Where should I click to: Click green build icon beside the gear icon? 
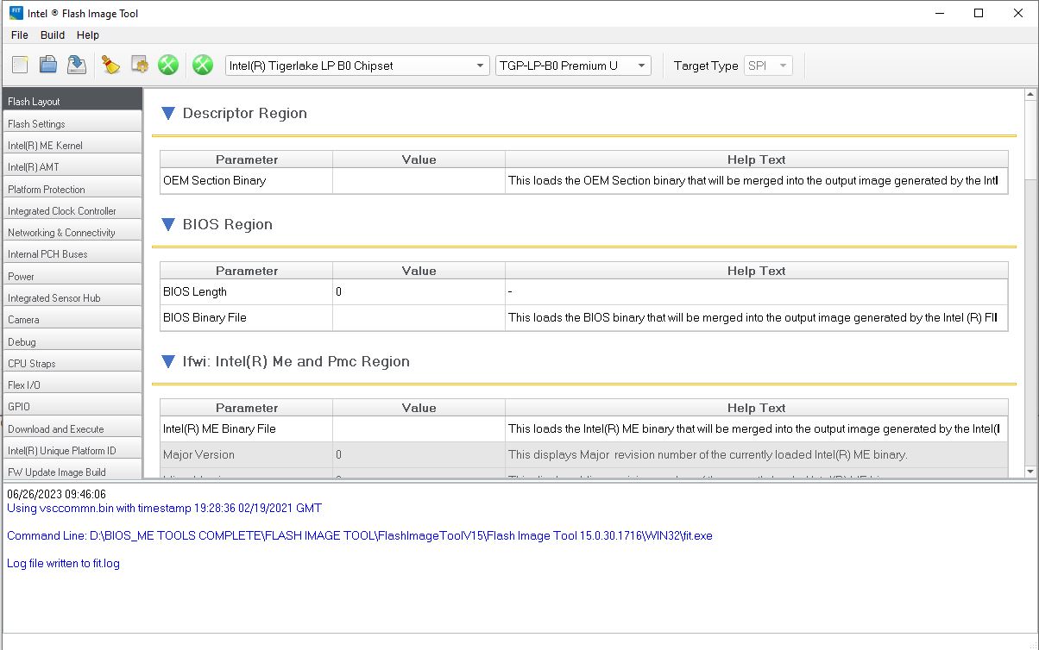[168, 65]
